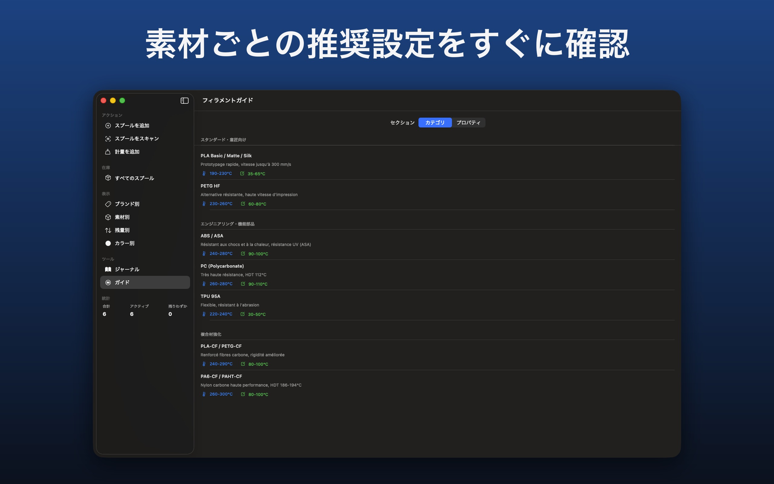Click the 240-290°C nozzle temperature value

(x=221, y=364)
